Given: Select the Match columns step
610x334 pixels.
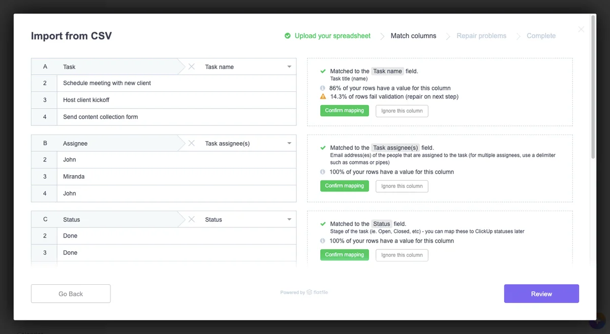Looking at the screenshot, I should point(413,36).
